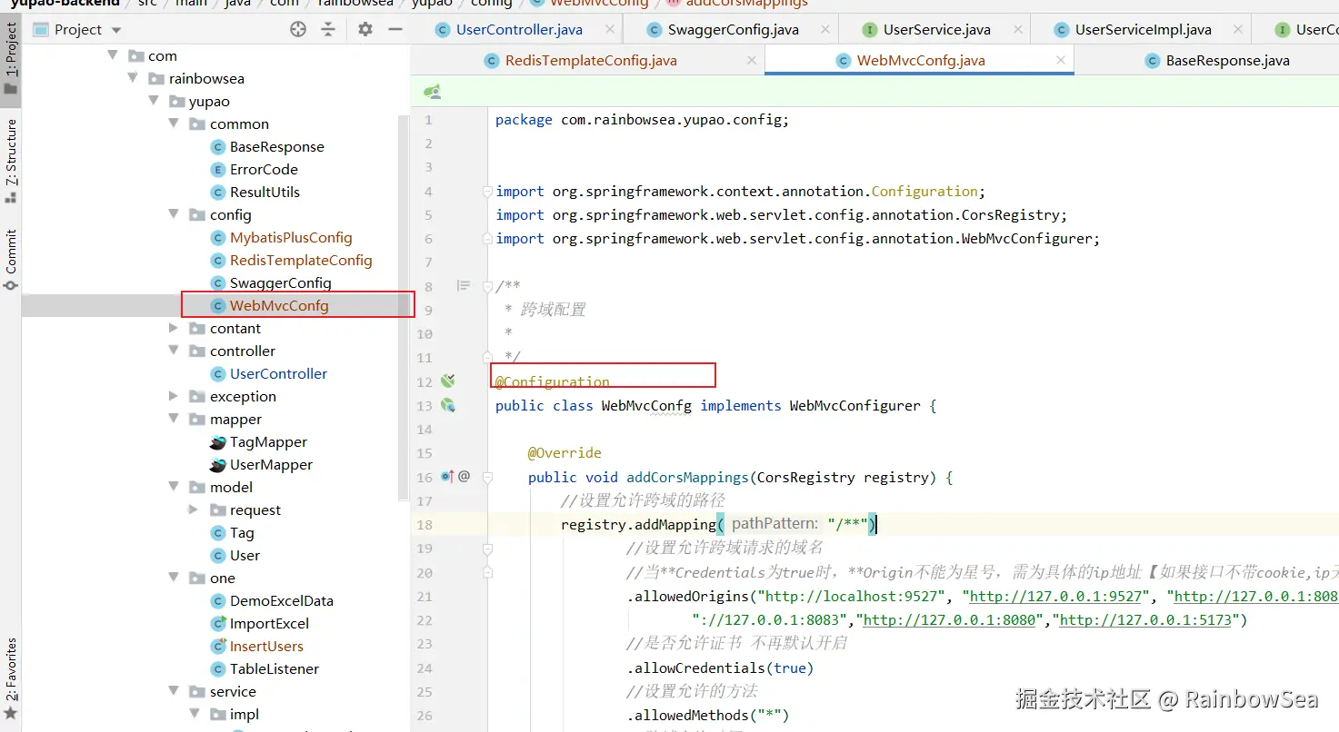Switch to SwaggerConfig.java tab
The image size is (1339, 732).
pyautogui.click(x=733, y=29)
